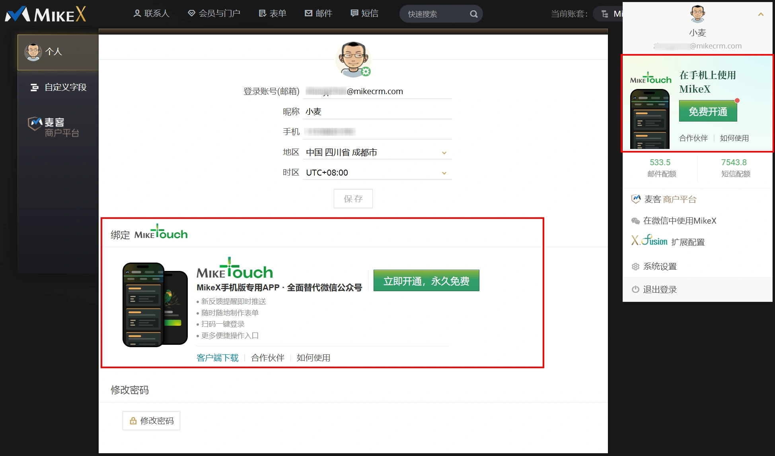Click the phone mockup image
Screen dimensions: 775x456
click(x=155, y=305)
